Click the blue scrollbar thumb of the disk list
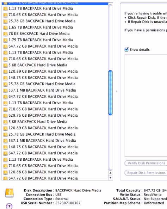The height and width of the screenshot is (209, 167). (111, 93)
